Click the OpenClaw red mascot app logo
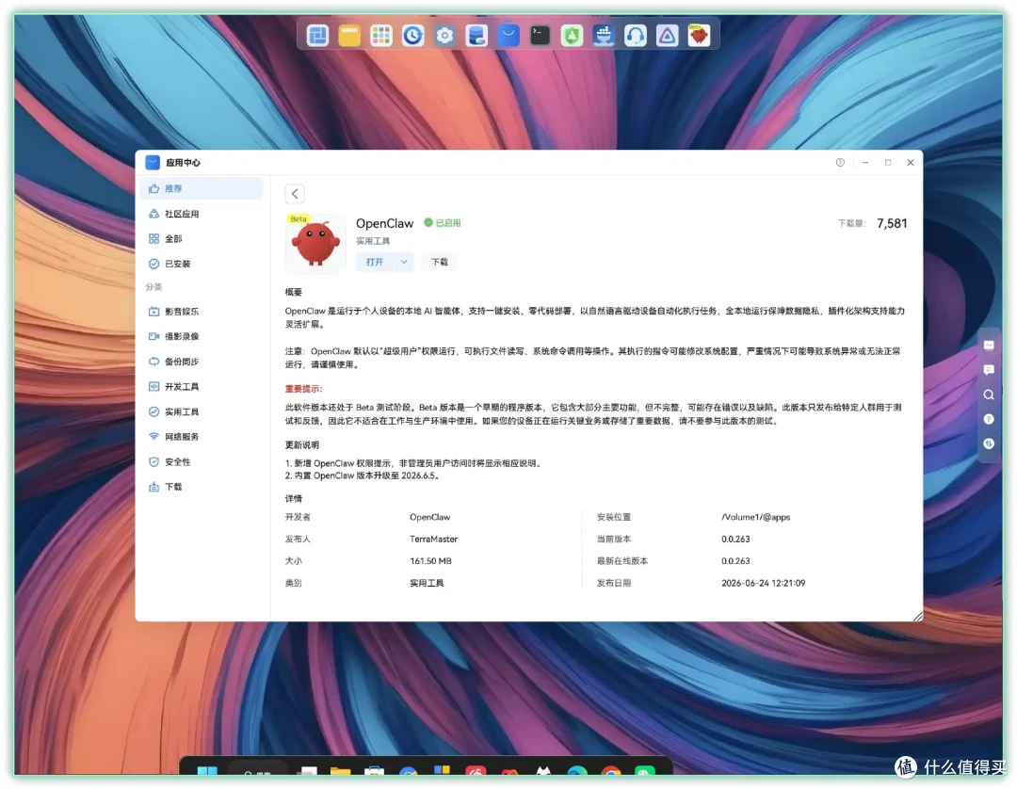This screenshot has height=789, width=1017. [x=315, y=244]
